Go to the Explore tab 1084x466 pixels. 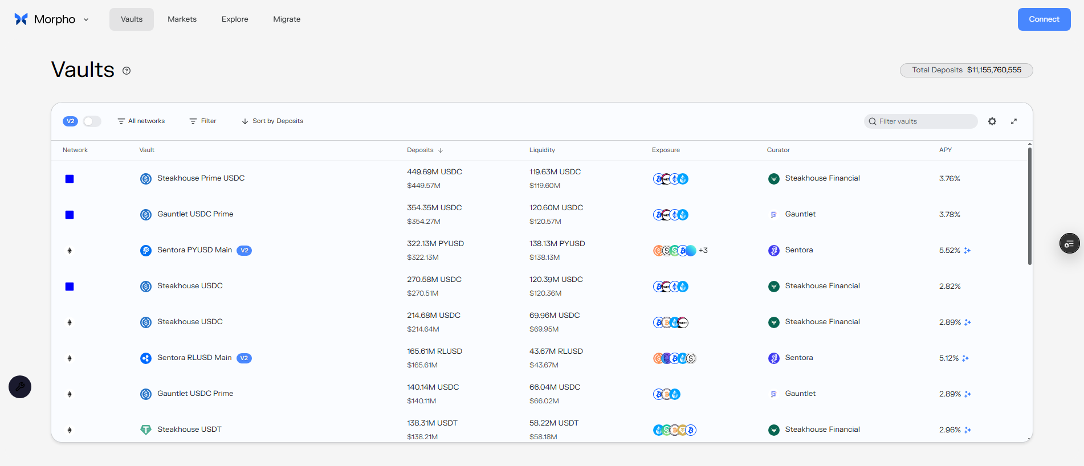click(x=235, y=19)
